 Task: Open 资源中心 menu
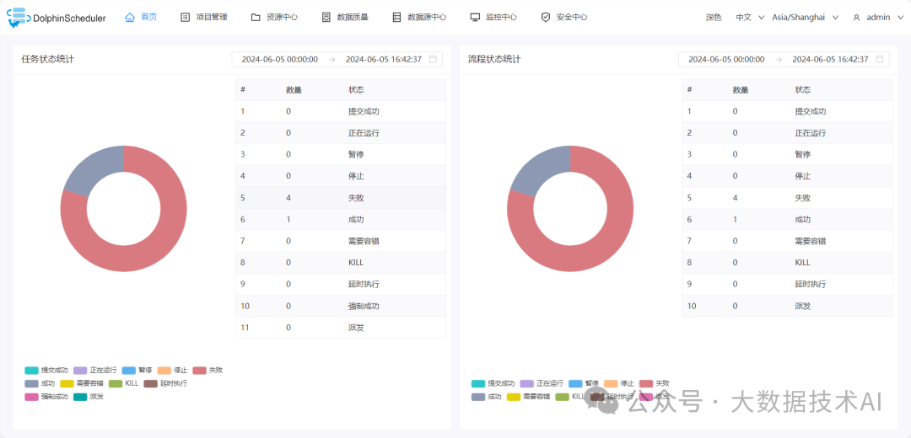(274, 18)
